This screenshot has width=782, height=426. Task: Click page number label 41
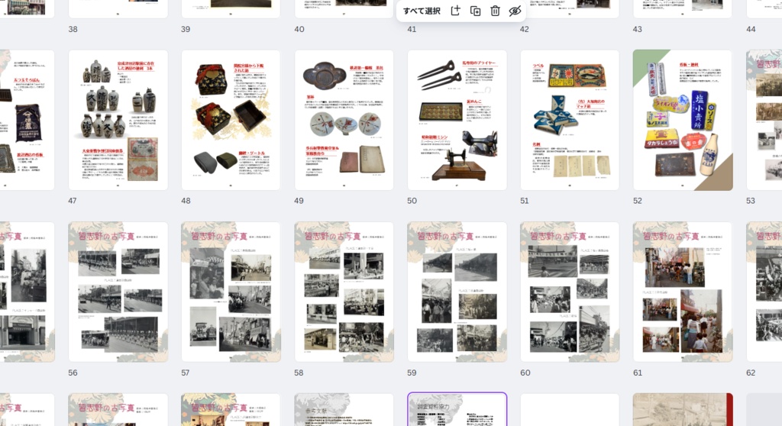click(412, 30)
